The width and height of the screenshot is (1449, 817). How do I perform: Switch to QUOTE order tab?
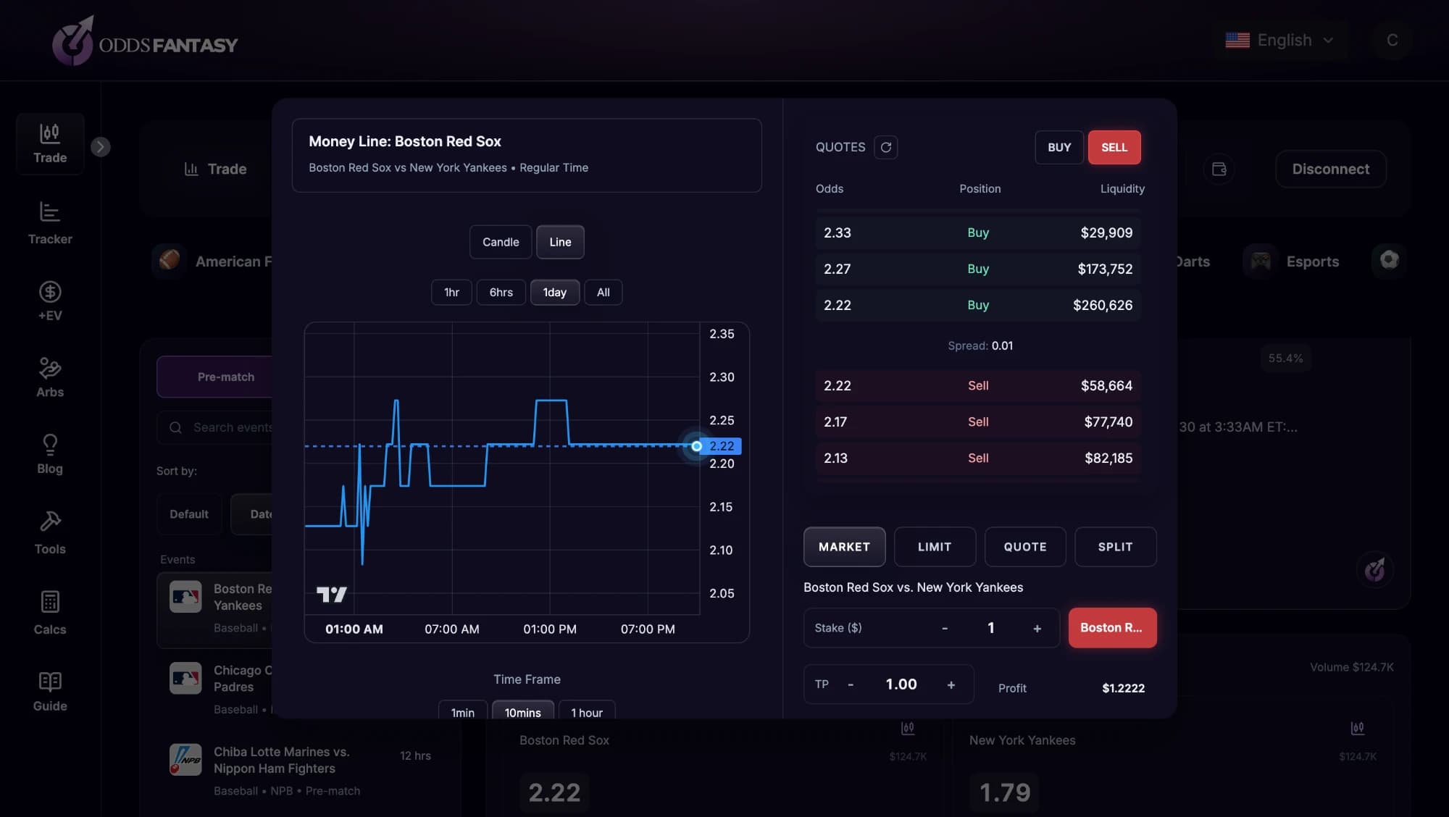pyautogui.click(x=1025, y=547)
